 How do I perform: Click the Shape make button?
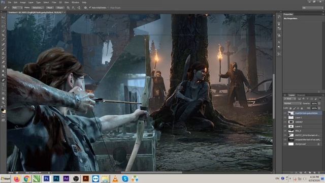(x=60, y=8)
